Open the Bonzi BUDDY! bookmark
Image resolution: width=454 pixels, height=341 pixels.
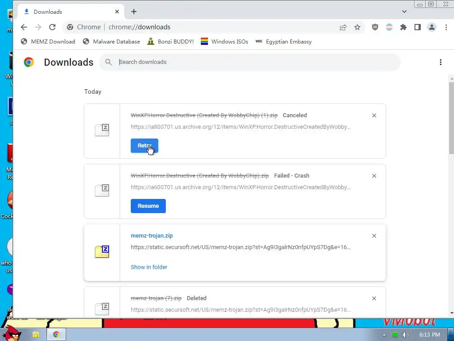(x=171, y=41)
